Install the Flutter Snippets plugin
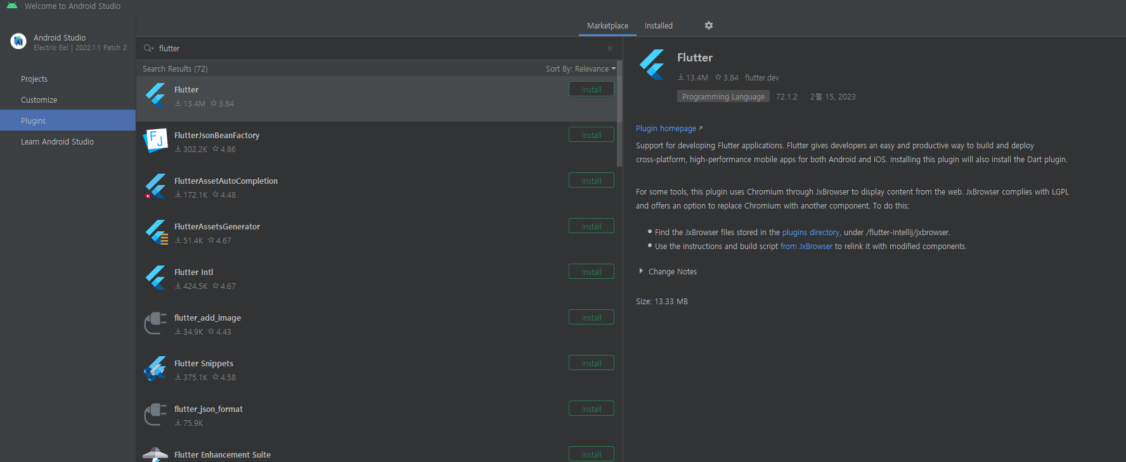 click(592, 363)
